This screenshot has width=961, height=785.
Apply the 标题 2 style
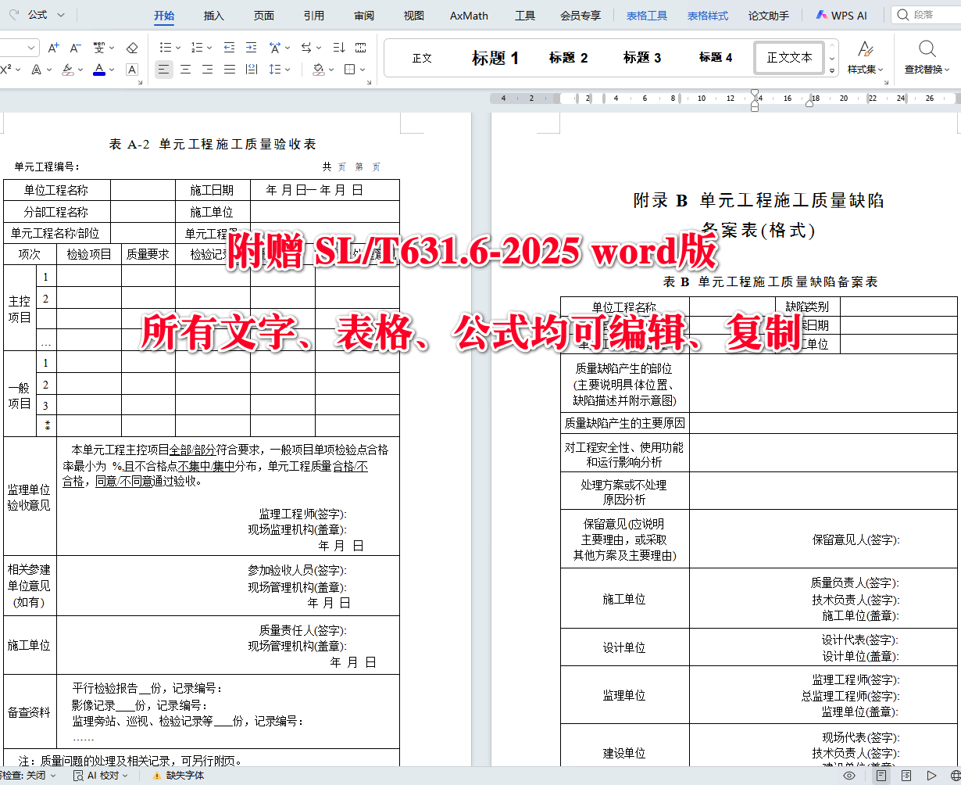coord(568,58)
